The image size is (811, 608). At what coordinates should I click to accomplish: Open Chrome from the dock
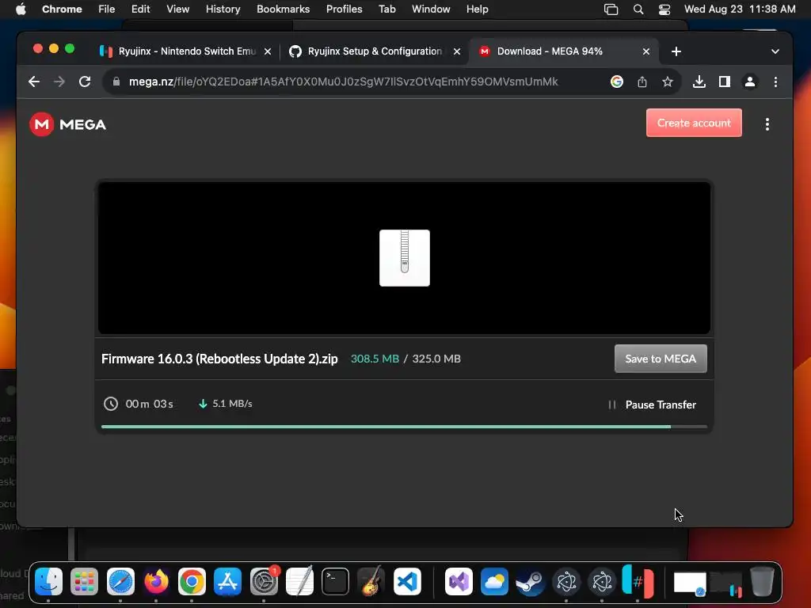192,582
